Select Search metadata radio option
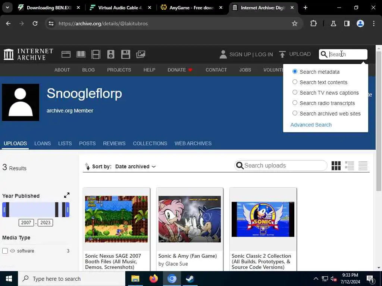382x286 pixels. tap(295, 71)
